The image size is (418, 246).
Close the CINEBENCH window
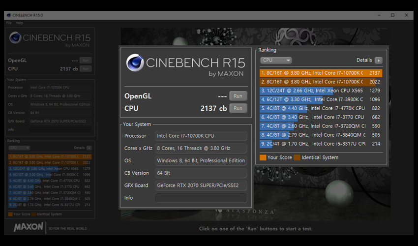pyautogui.click(x=407, y=15)
